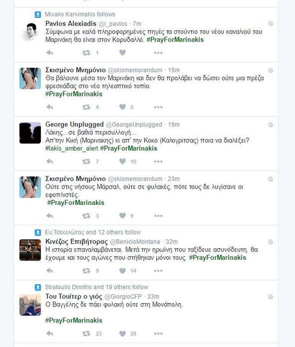The height and width of the screenshot is (347, 295).
Task: Like the Pavlos Alexiadis tweet
Action: [122, 53]
